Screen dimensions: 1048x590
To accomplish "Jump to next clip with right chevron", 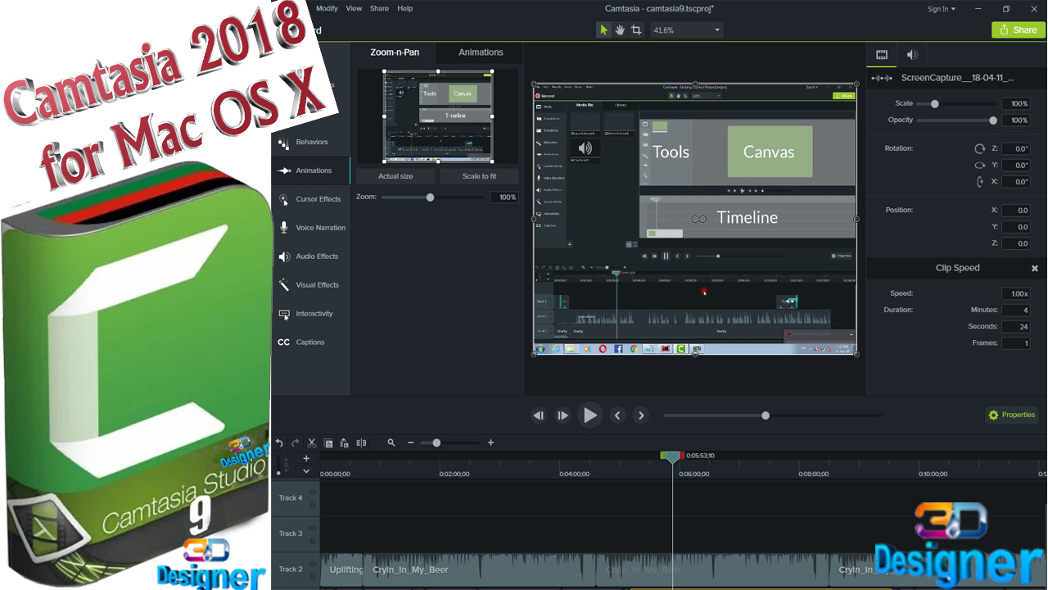I will coord(641,415).
